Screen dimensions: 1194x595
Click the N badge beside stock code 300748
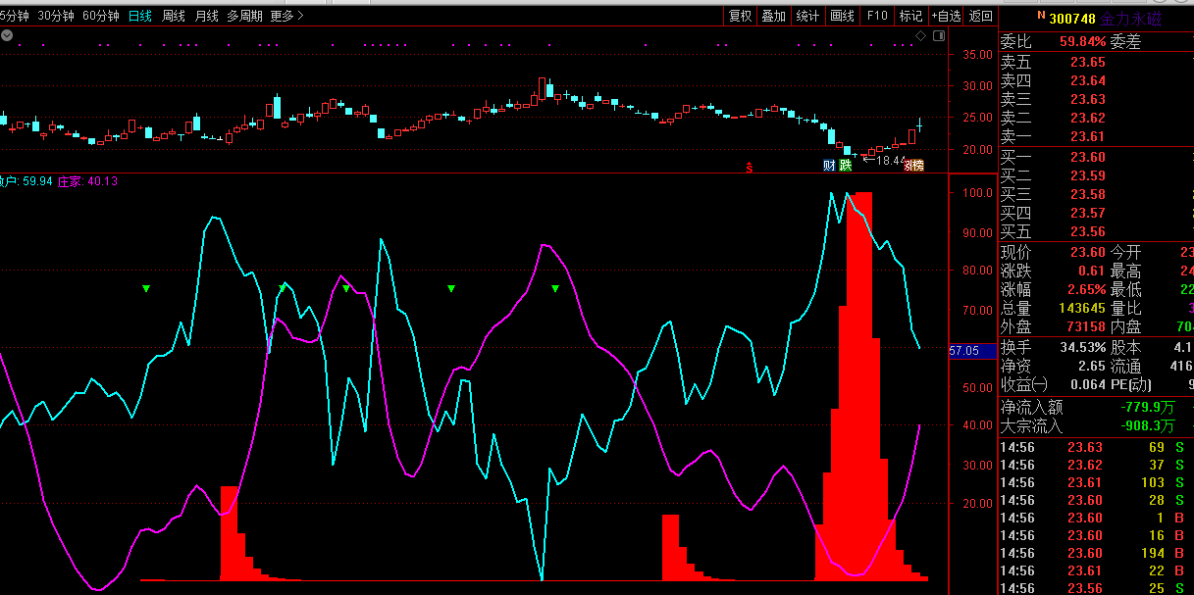(1041, 17)
